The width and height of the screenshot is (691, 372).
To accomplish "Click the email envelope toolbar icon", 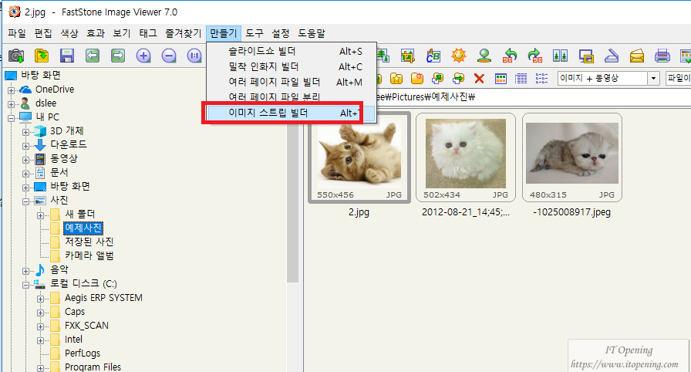I will click(x=636, y=56).
